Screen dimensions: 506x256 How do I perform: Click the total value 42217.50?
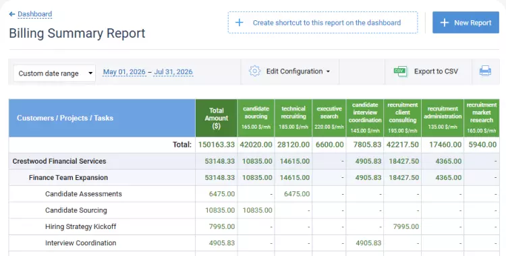[x=403, y=144]
